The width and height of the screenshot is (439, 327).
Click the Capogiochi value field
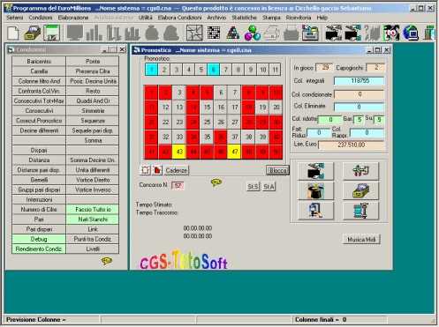pyautogui.click(x=375, y=68)
